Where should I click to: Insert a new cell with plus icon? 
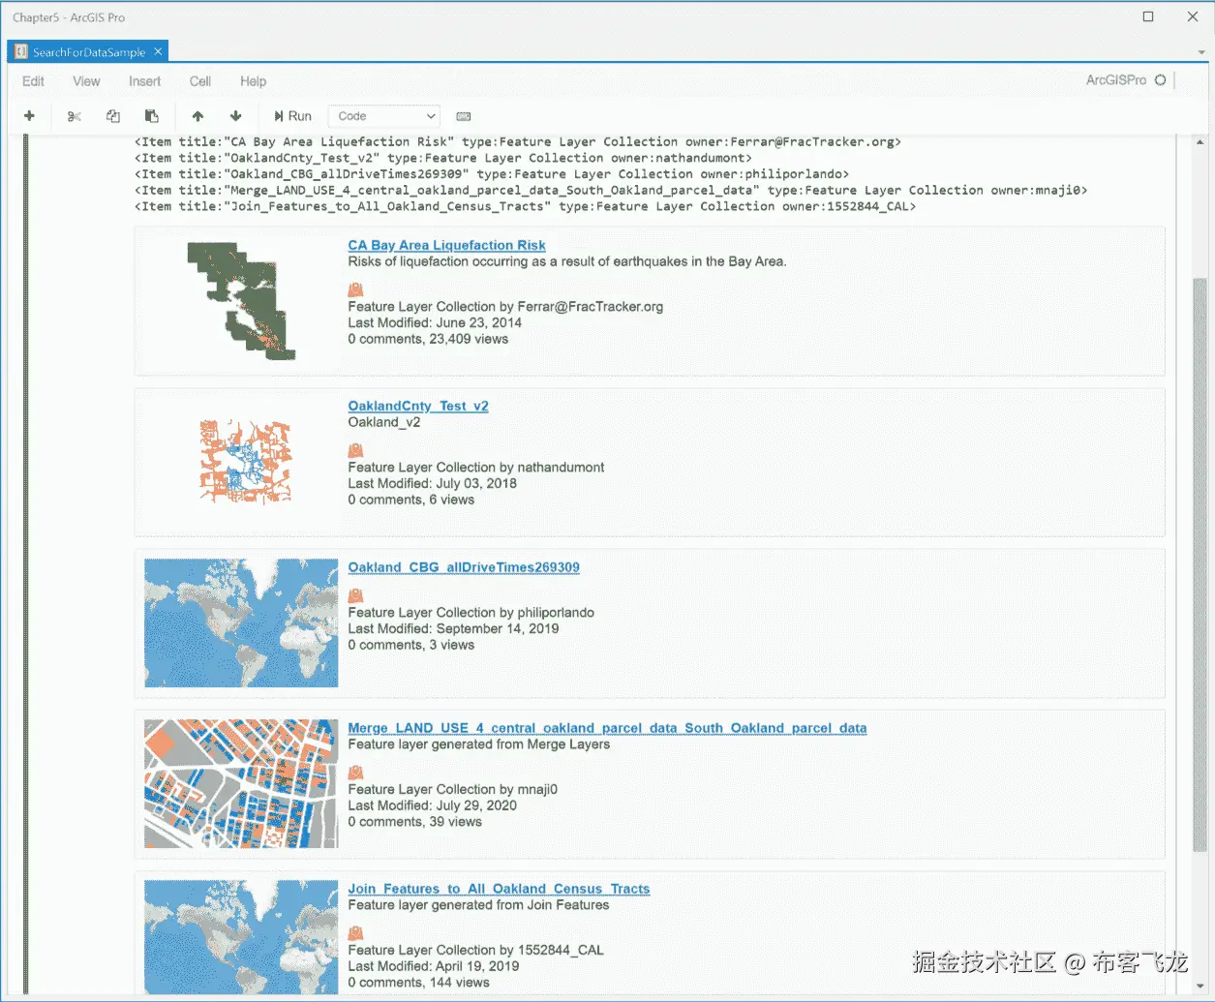pos(29,116)
